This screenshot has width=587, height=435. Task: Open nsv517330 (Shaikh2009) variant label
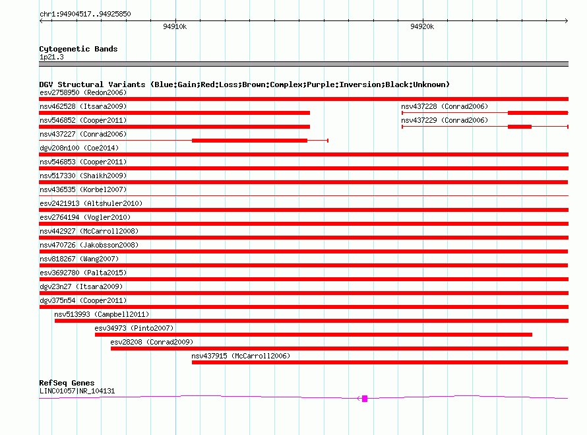(x=83, y=176)
